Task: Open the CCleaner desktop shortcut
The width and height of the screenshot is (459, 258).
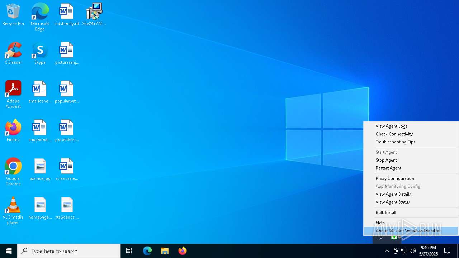Action: click(x=13, y=54)
